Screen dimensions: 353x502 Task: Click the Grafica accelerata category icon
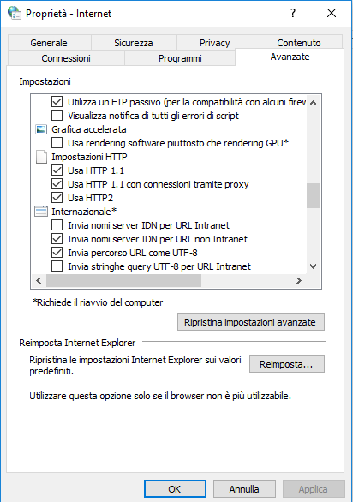(41, 129)
